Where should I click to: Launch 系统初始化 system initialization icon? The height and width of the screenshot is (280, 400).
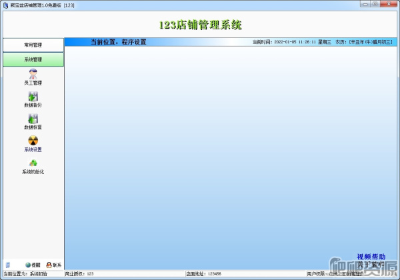click(33, 166)
